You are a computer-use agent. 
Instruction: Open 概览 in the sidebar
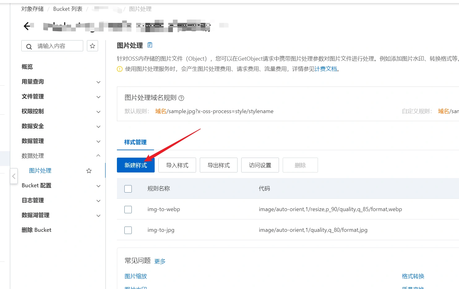27,67
